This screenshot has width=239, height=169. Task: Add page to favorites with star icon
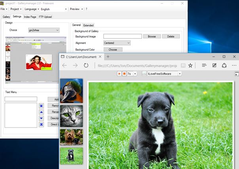(190, 65)
